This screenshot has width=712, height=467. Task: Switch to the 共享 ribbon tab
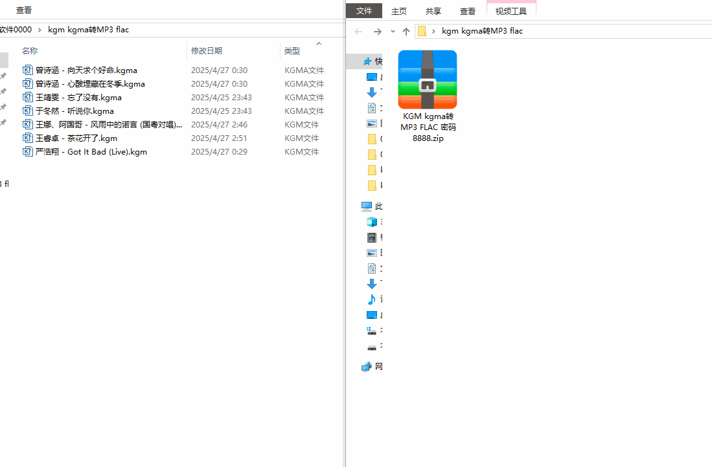[x=433, y=12]
